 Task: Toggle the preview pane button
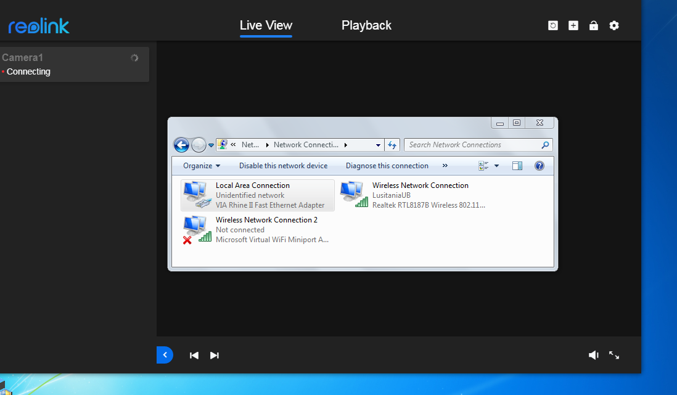(x=517, y=166)
